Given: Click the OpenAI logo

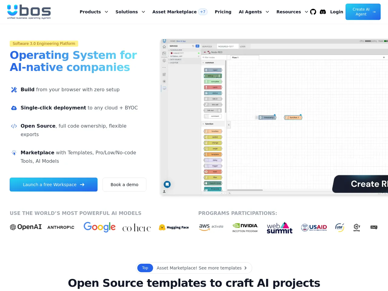Looking at the screenshot, I should [26, 227].
